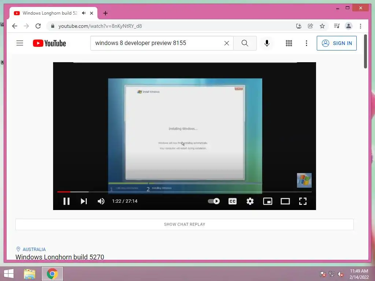Screen dimensions: 375x281
Task: Click the channel watermark in the video
Action: tap(304, 180)
